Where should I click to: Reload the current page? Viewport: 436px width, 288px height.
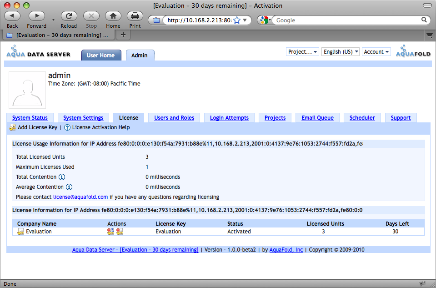click(x=69, y=16)
